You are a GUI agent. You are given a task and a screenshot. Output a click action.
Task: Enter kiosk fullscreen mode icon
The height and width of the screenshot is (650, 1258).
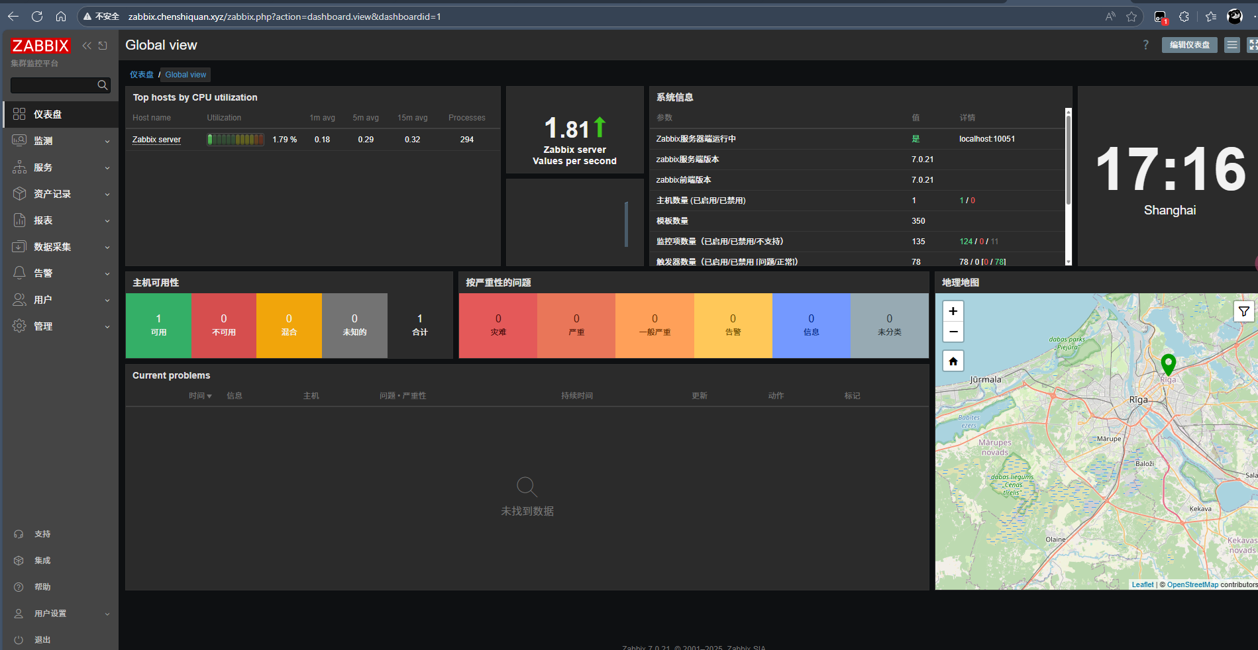coord(1252,45)
